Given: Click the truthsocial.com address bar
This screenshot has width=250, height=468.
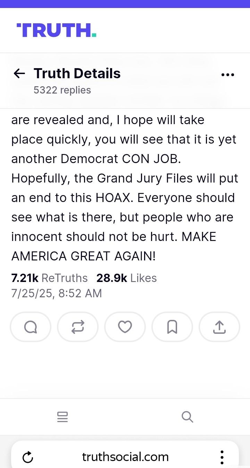Looking at the screenshot, I should [x=125, y=457].
